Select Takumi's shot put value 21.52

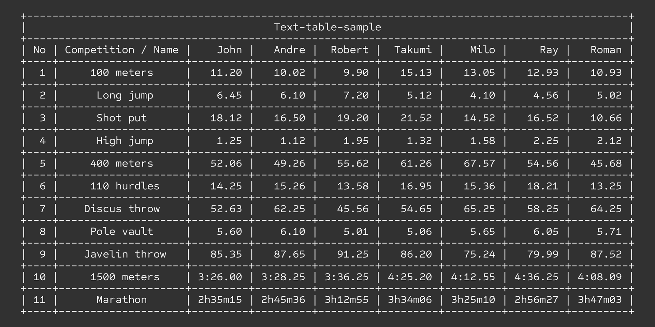(x=416, y=118)
